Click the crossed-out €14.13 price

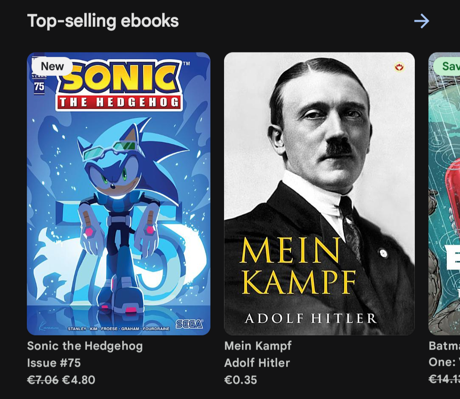[x=444, y=379]
